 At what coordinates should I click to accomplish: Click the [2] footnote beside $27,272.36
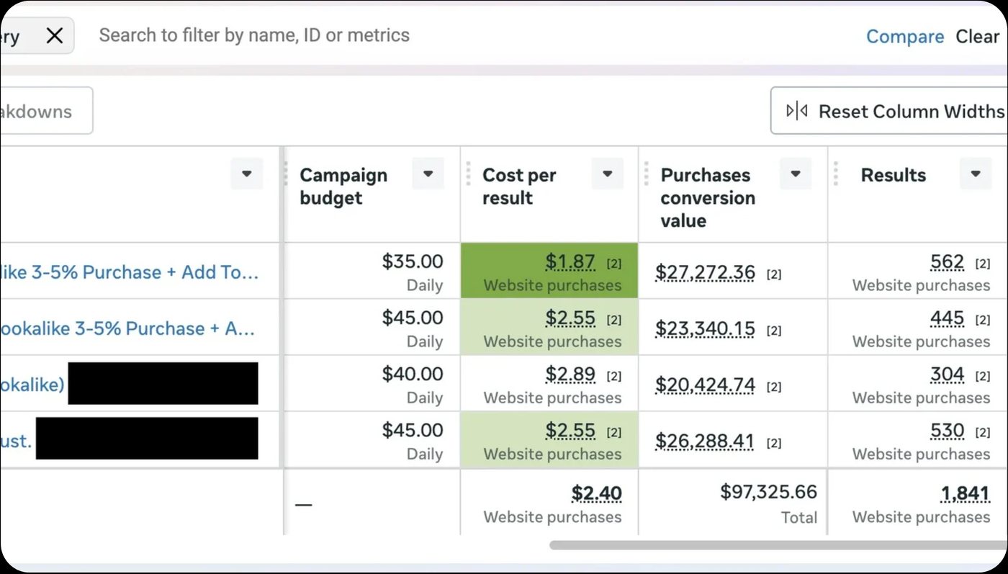click(773, 274)
